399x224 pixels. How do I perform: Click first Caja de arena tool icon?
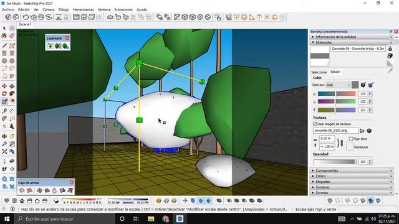click(22, 190)
